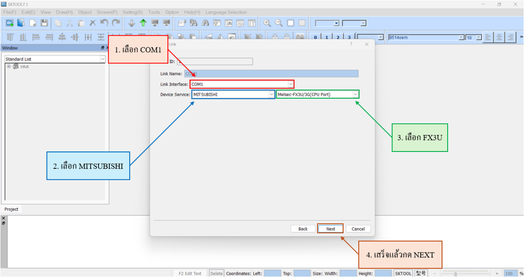Screen dimensions: 524x277
Task: Click the zoom out magnifier icon
Action: tap(278, 23)
